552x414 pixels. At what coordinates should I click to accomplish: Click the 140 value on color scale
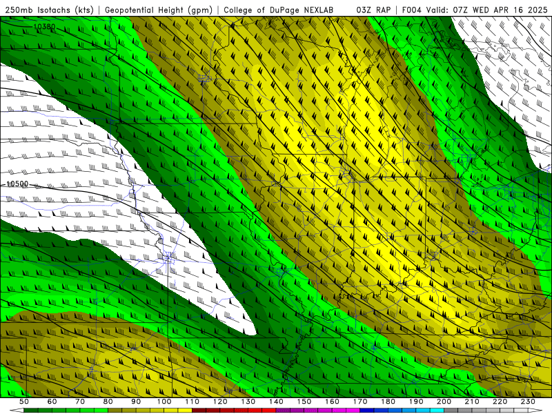[276, 402]
